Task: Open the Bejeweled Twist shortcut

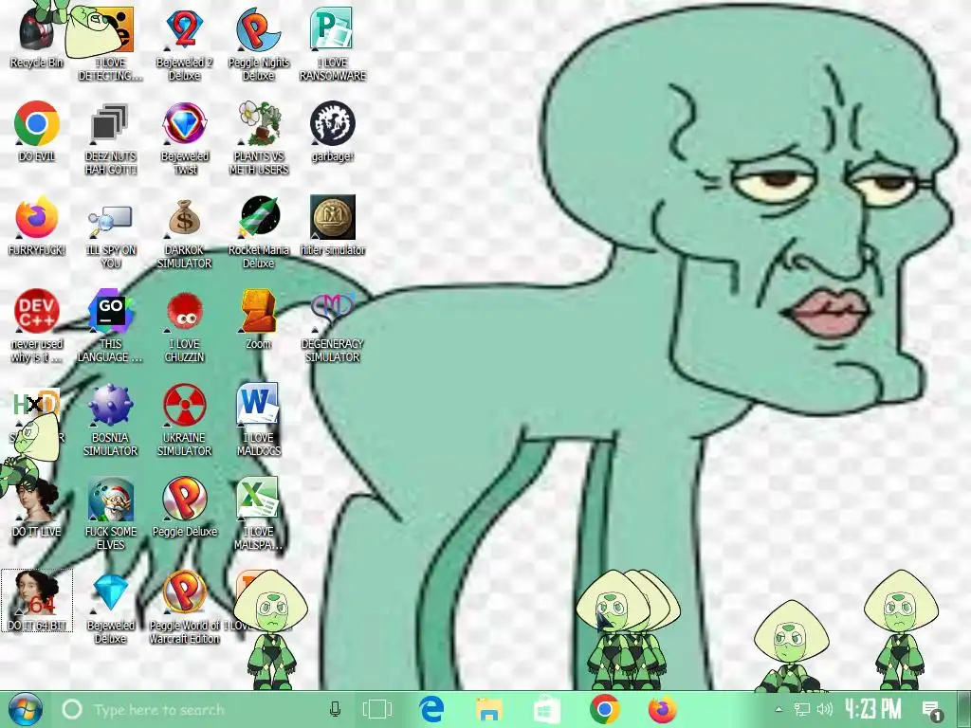Action: [184, 138]
